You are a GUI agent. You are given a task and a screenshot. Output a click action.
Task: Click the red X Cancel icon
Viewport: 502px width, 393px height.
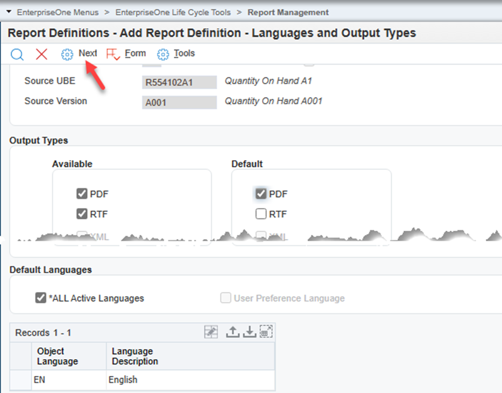pos(41,54)
